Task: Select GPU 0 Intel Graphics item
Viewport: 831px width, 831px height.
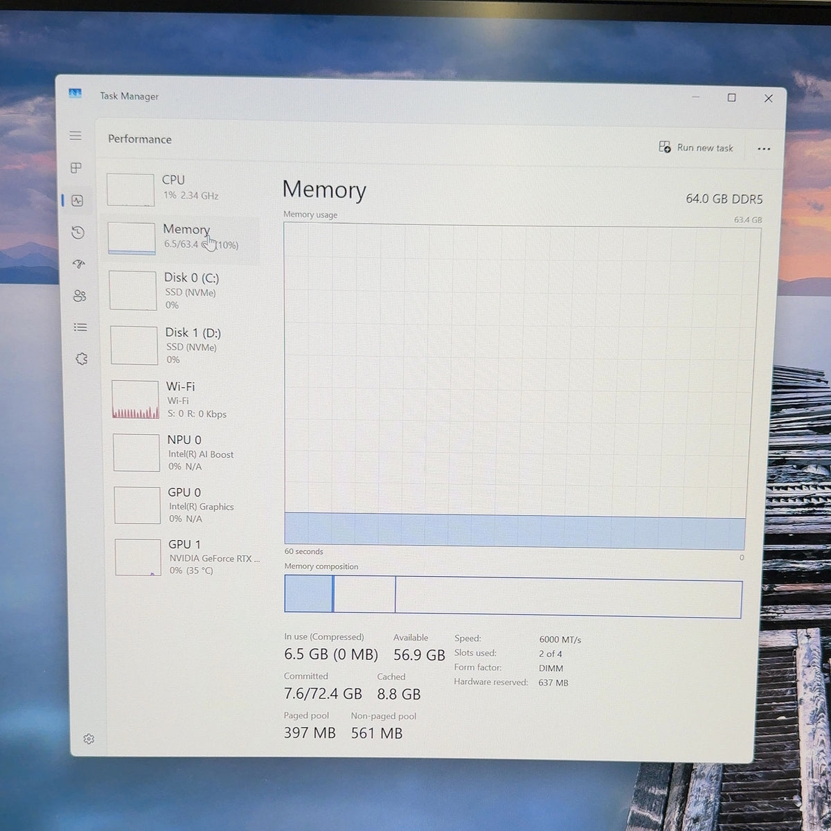Action: [188, 506]
